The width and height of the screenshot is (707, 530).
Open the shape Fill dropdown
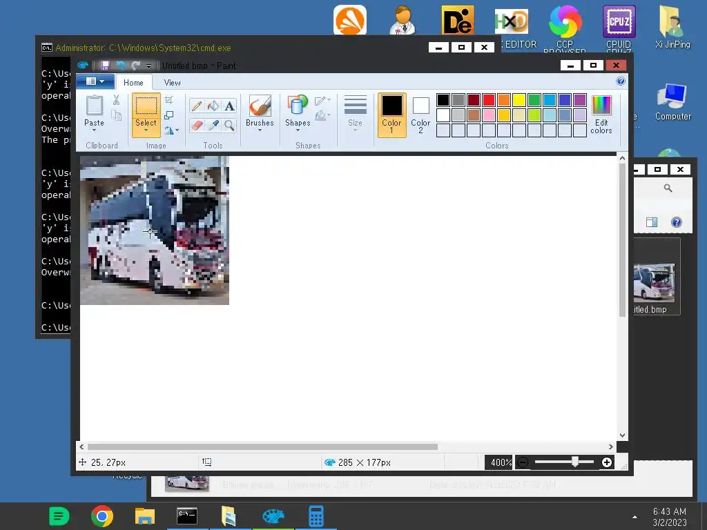coord(323,116)
